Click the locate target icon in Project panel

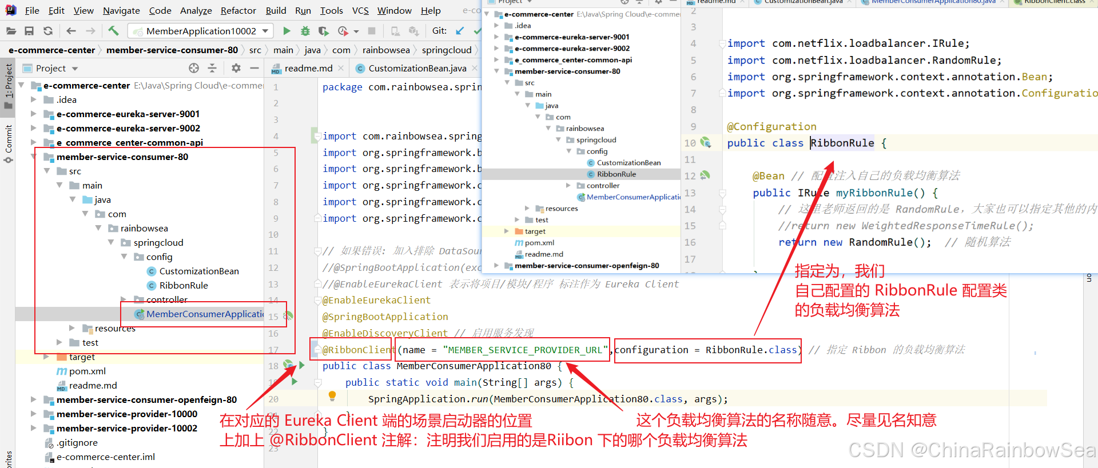[x=194, y=68]
